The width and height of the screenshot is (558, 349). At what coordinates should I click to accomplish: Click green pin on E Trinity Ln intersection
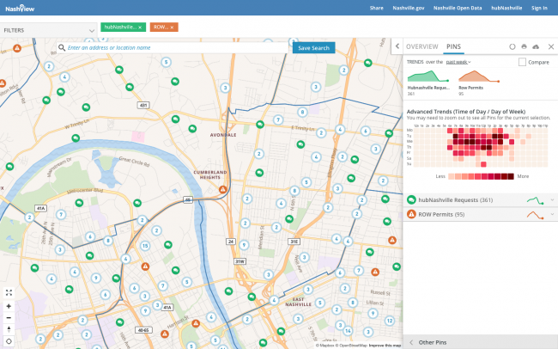(260, 125)
